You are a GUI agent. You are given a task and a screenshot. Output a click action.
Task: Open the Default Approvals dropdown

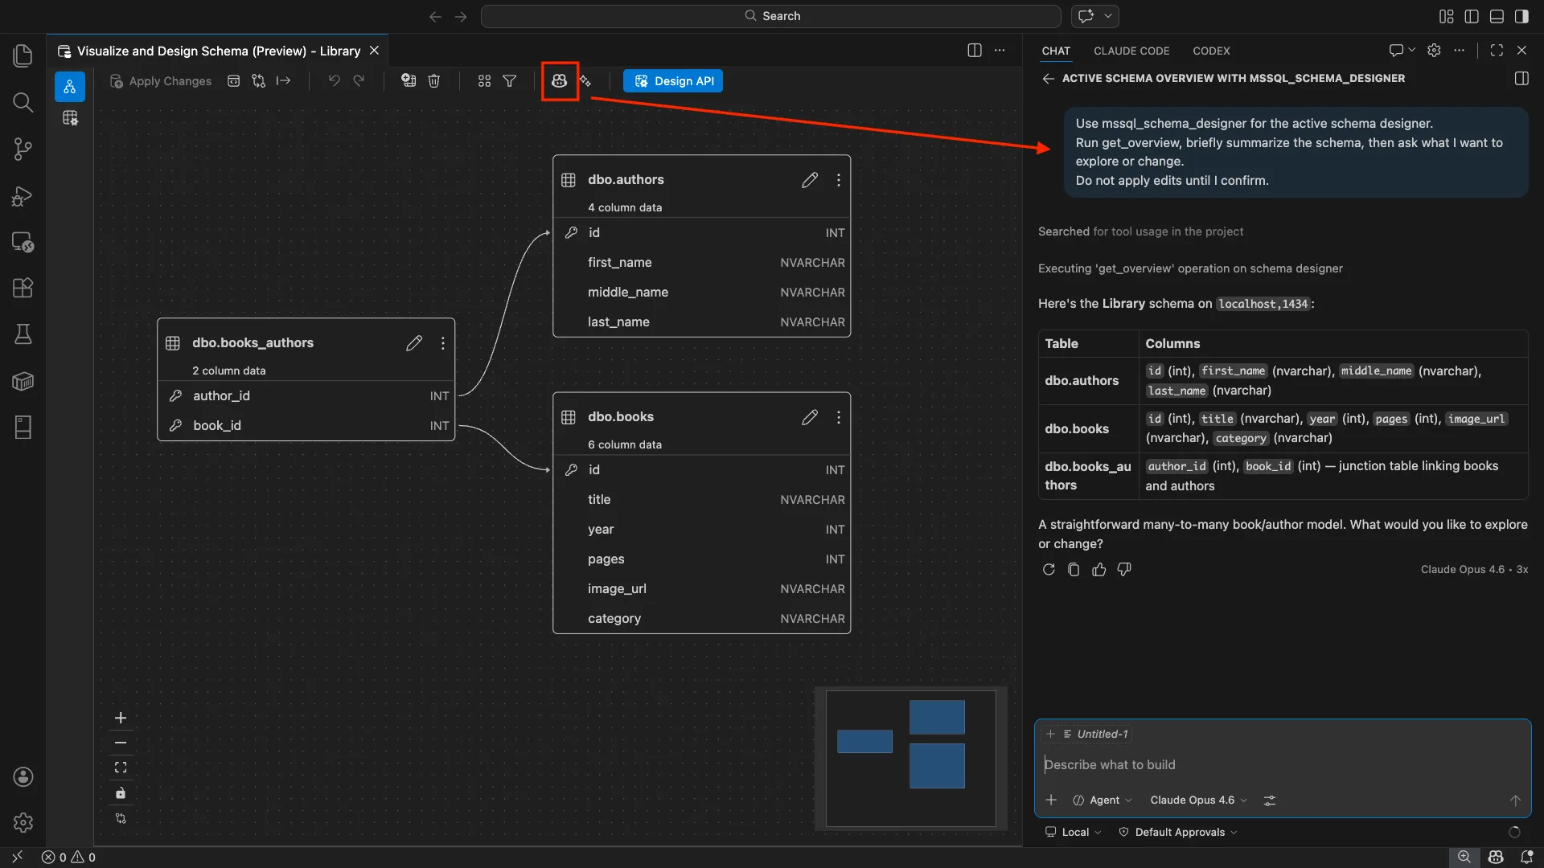click(x=1176, y=832)
